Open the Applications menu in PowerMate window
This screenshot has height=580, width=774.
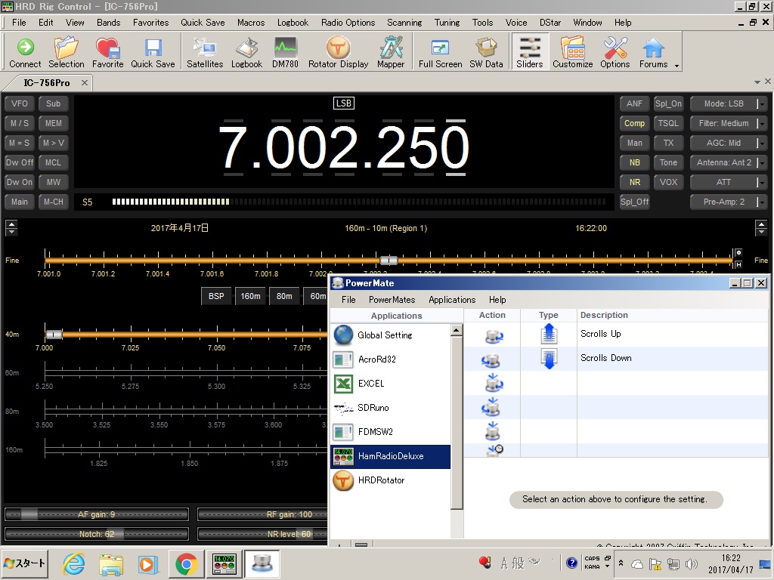[452, 300]
